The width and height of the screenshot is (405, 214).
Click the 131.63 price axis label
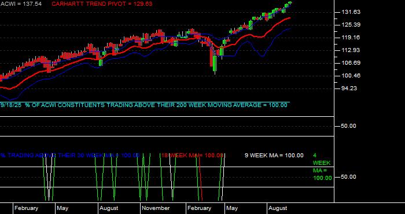pyautogui.click(x=351, y=12)
